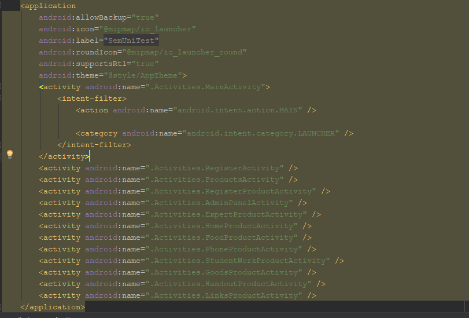Click the </intent-filter> closing fold marker
The height and width of the screenshot is (318, 469).
(1, 144)
